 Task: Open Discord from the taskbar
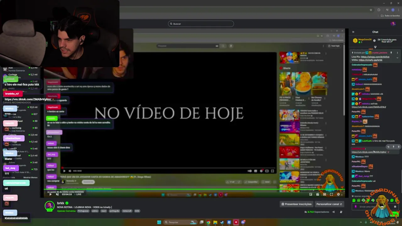(243, 222)
